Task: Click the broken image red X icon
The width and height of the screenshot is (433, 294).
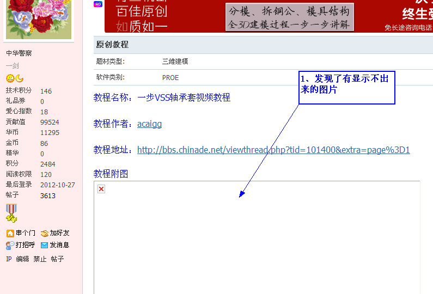Action: click(101, 189)
